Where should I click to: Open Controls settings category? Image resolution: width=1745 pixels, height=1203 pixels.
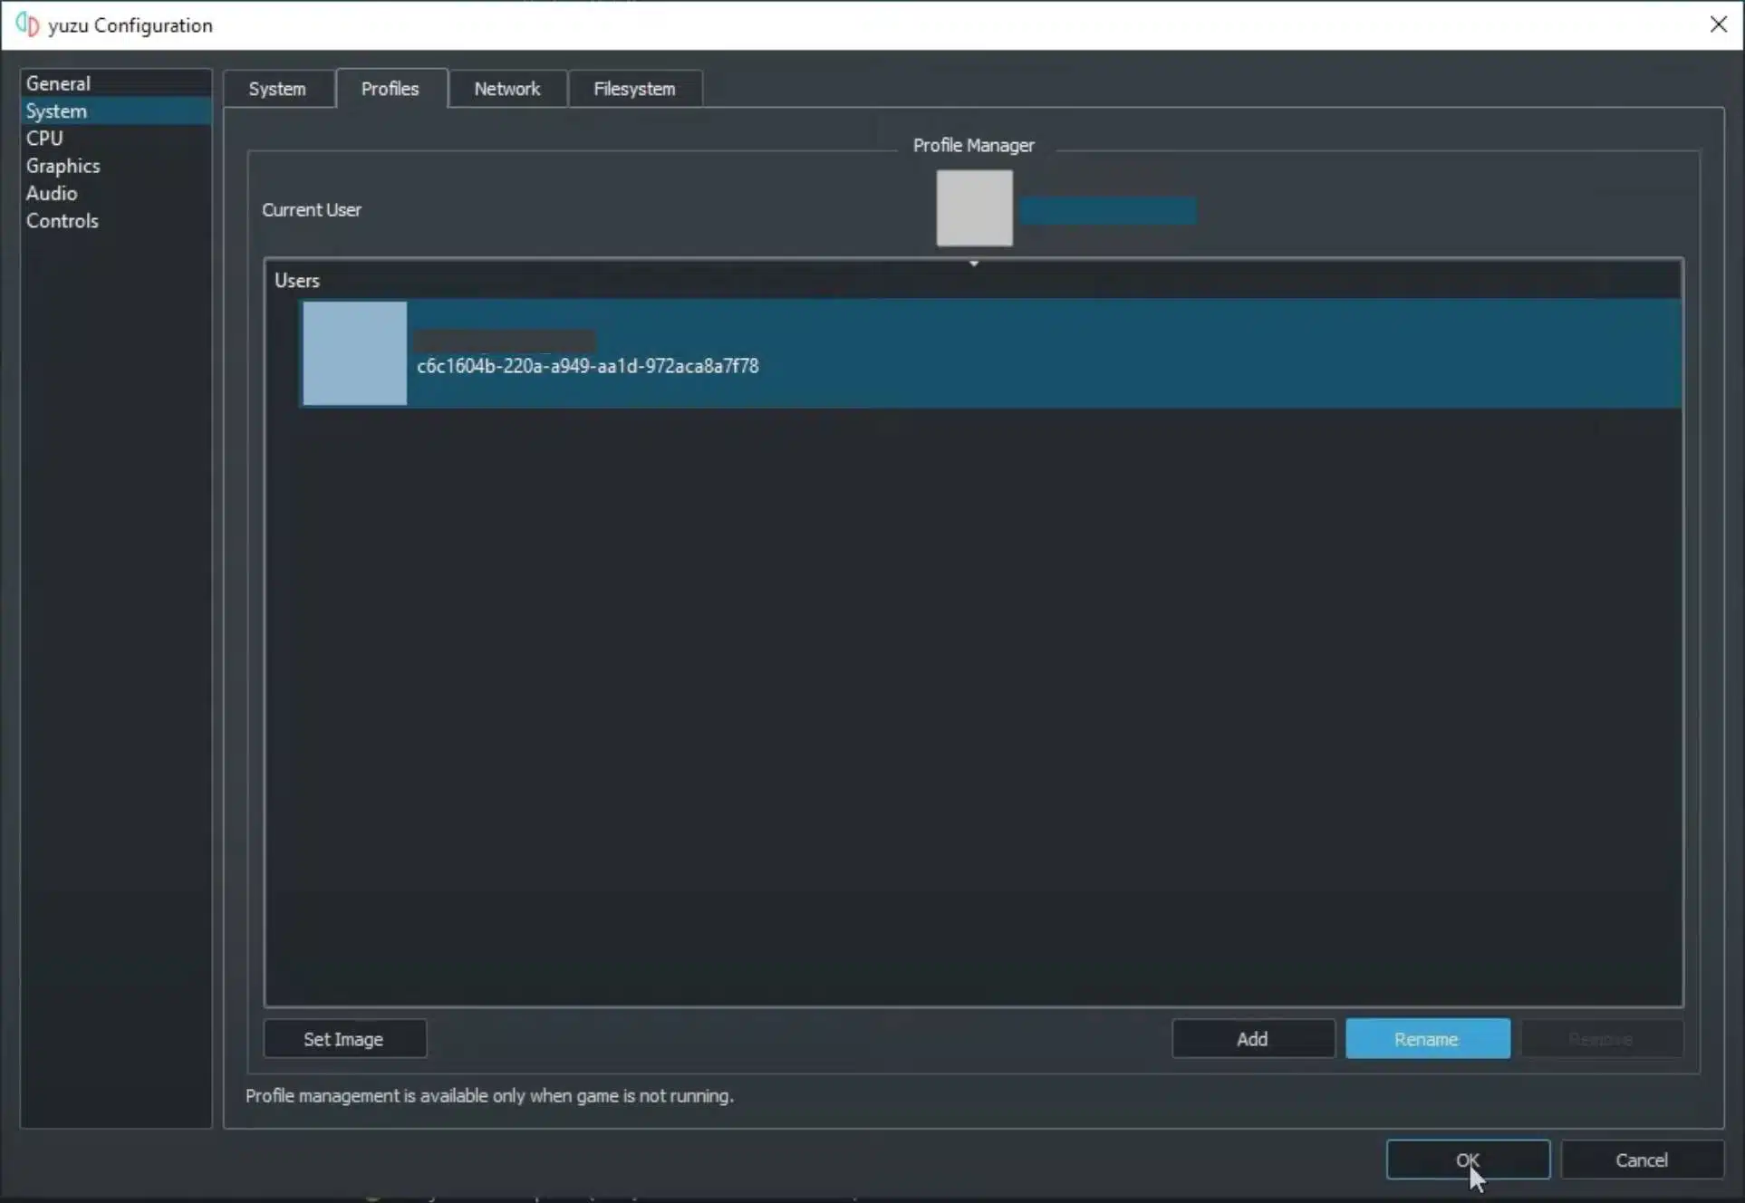(x=116, y=221)
